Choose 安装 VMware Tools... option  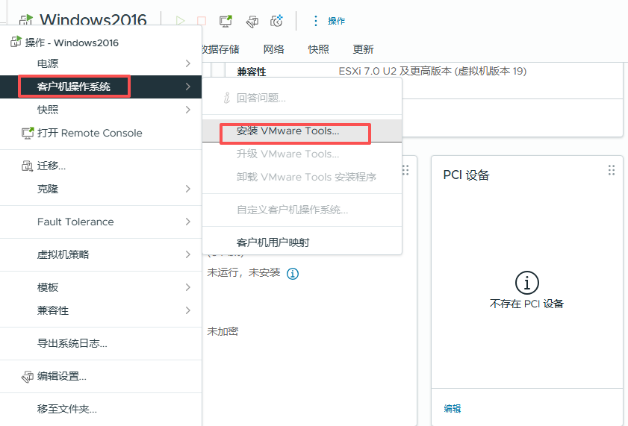click(302, 131)
